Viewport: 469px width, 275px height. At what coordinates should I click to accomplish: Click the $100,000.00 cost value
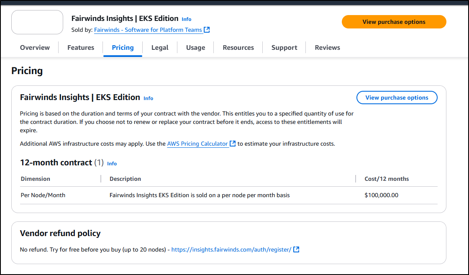click(x=382, y=195)
